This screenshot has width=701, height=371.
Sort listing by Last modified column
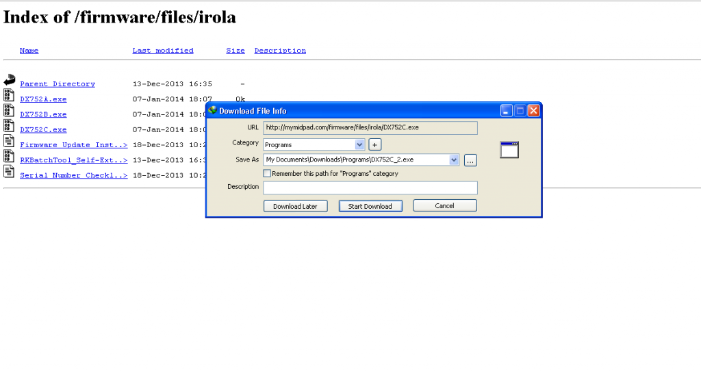pos(163,51)
